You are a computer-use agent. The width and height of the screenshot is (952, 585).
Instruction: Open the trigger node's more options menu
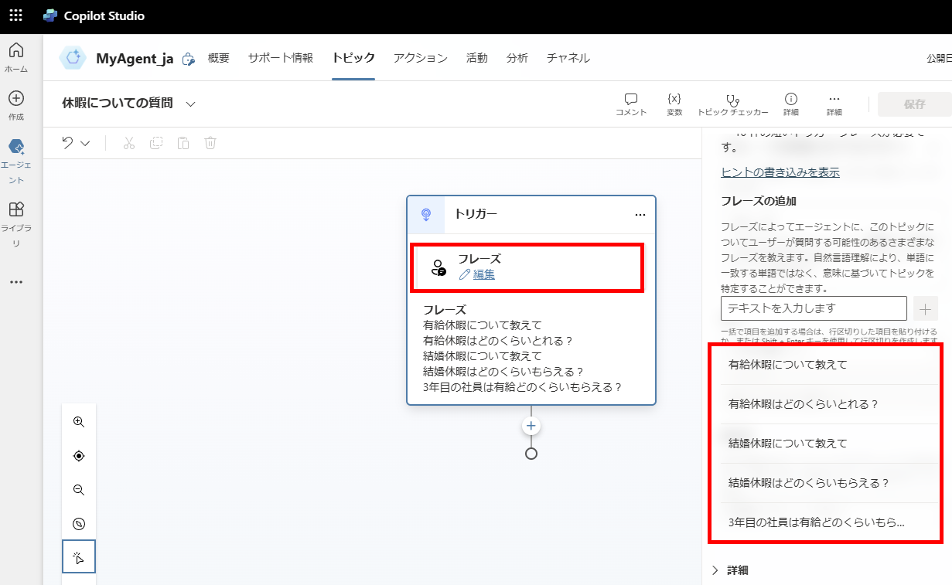640,215
